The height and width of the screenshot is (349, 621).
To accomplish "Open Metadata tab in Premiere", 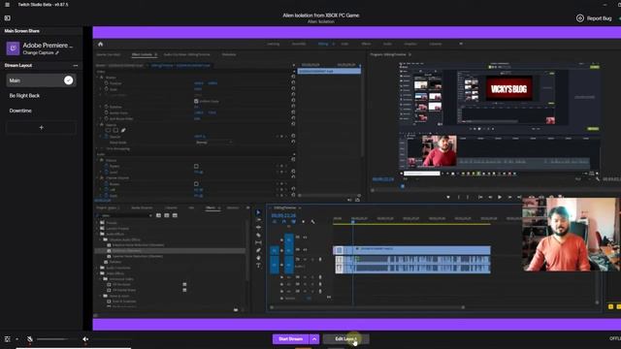I will click(229, 54).
